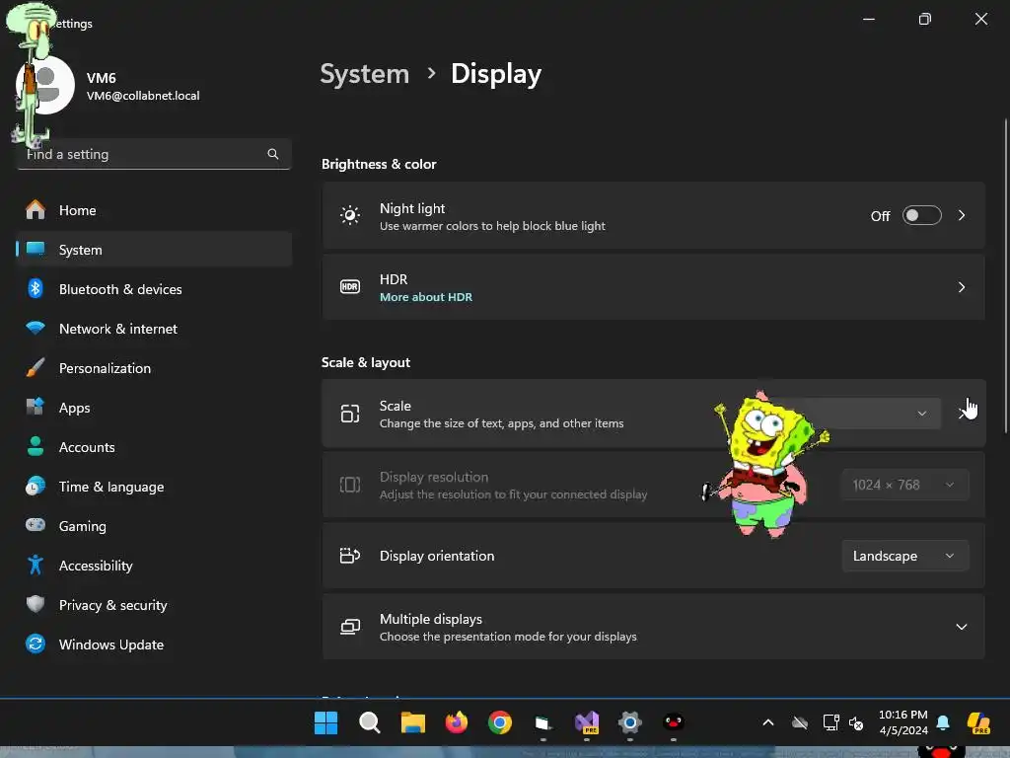
Task: Click the Find a setting search box
Action: point(154,154)
